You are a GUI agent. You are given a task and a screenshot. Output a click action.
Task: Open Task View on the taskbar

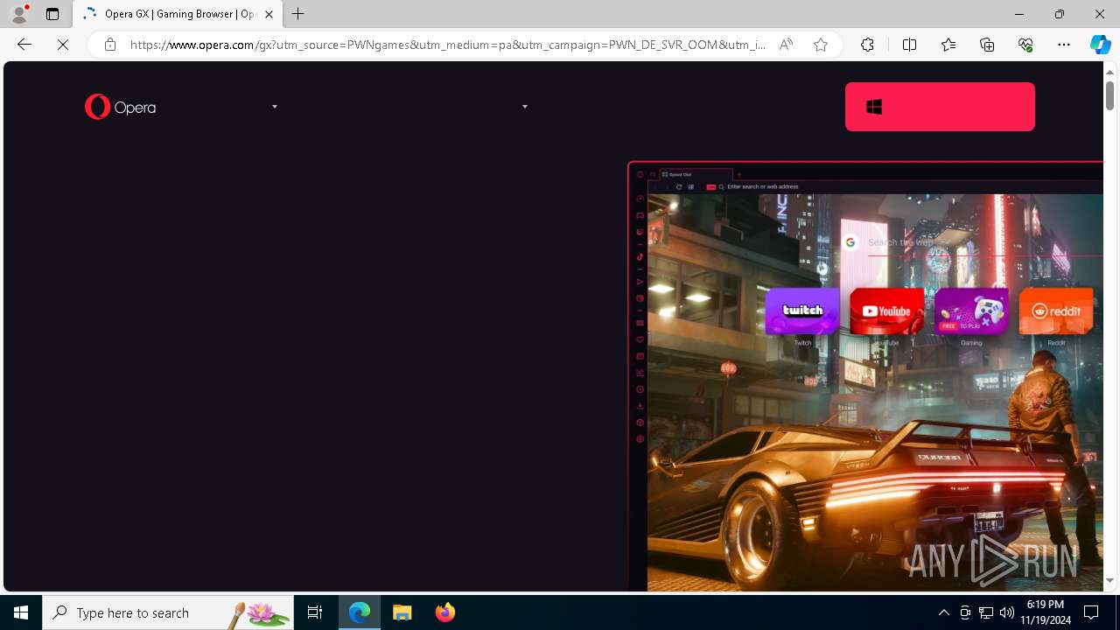315,612
